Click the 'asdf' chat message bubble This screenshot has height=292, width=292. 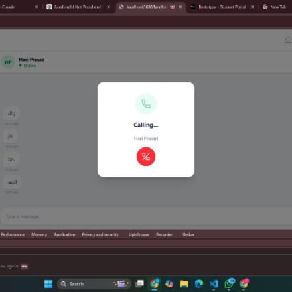[x=13, y=183]
